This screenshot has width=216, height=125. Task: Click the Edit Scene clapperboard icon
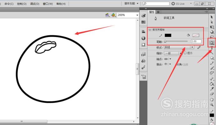(x=107, y=15)
